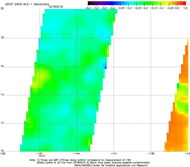Click the colorbar label 0.0
190x167 pixels.
(177, 8)
